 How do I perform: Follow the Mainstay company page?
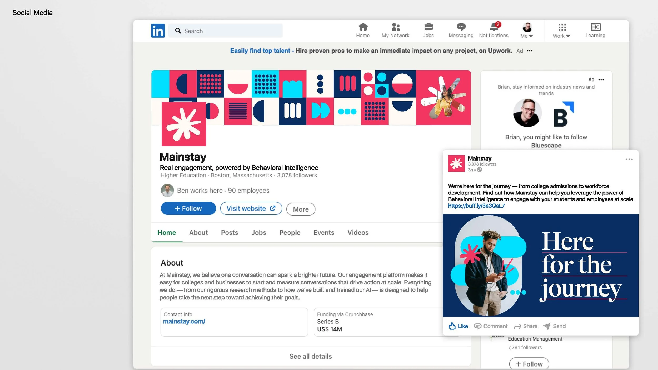188,208
